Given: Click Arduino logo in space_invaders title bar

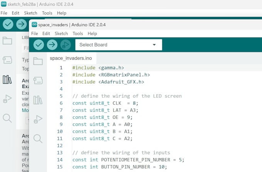Looking at the screenshot, I should [34, 25].
